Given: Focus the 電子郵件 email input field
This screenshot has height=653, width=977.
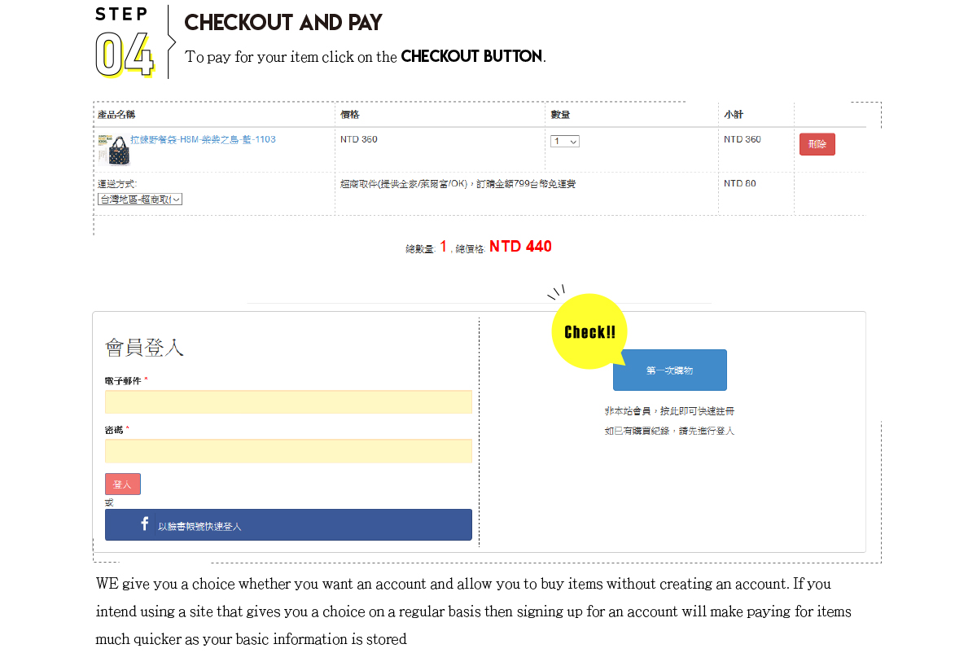Looking at the screenshot, I should pos(288,402).
